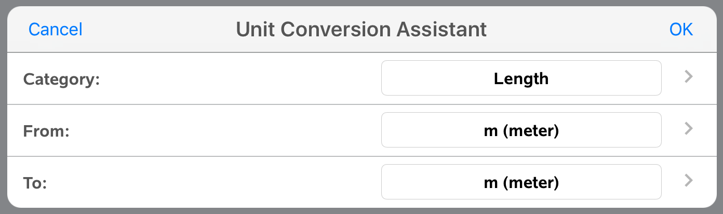Click the "m (meter)" text in the To box
This screenshot has width=723, height=214.
coord(521,183)
